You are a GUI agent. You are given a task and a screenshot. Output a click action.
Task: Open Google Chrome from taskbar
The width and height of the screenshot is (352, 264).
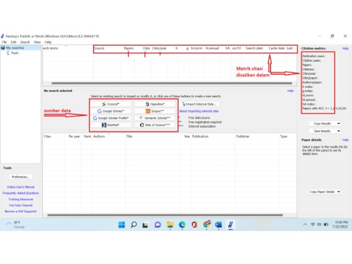click(x=207, y=224)
